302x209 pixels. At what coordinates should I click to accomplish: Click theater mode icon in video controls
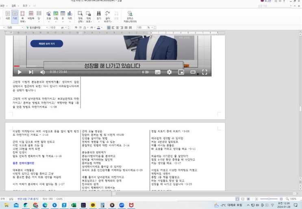point(193,72)
